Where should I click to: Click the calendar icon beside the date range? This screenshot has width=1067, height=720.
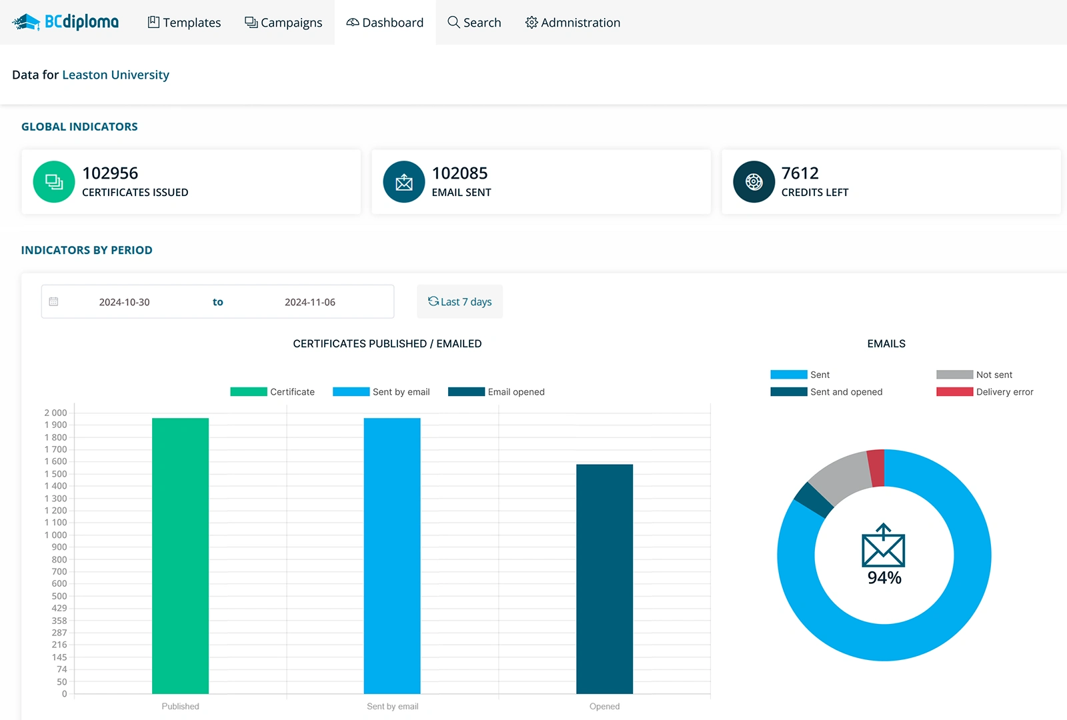point(53,301)
